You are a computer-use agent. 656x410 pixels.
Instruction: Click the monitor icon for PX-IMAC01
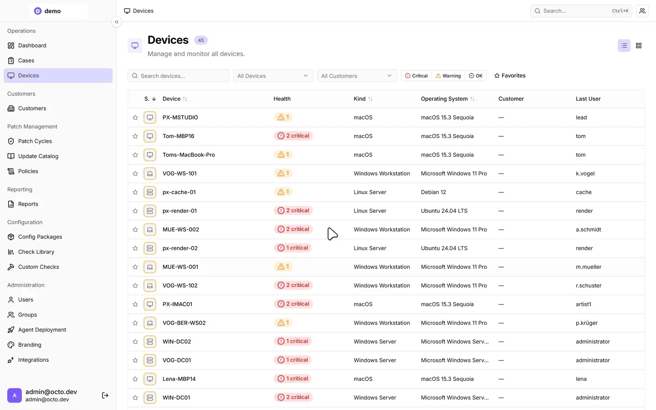(150, 304)
